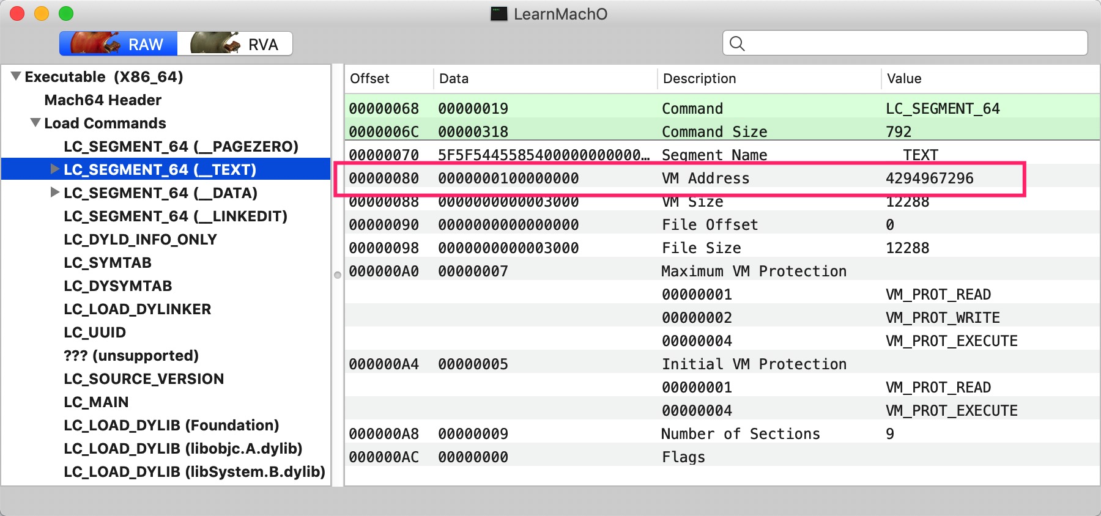
Task: Open the LC_SYMTAB load command
Action: coord(108,262)
